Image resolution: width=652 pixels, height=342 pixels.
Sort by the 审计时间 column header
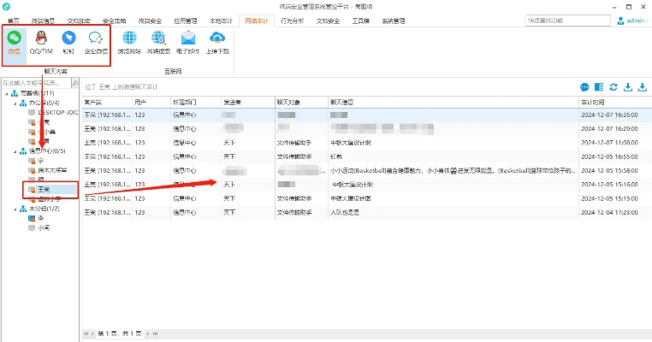(x=615, y=103)
